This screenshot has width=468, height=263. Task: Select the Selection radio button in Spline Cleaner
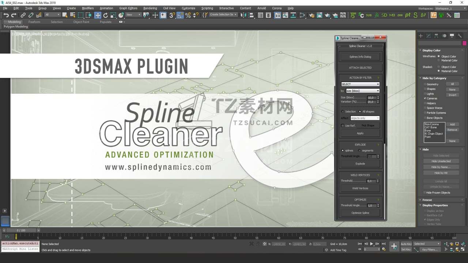[x=343, y=111]
